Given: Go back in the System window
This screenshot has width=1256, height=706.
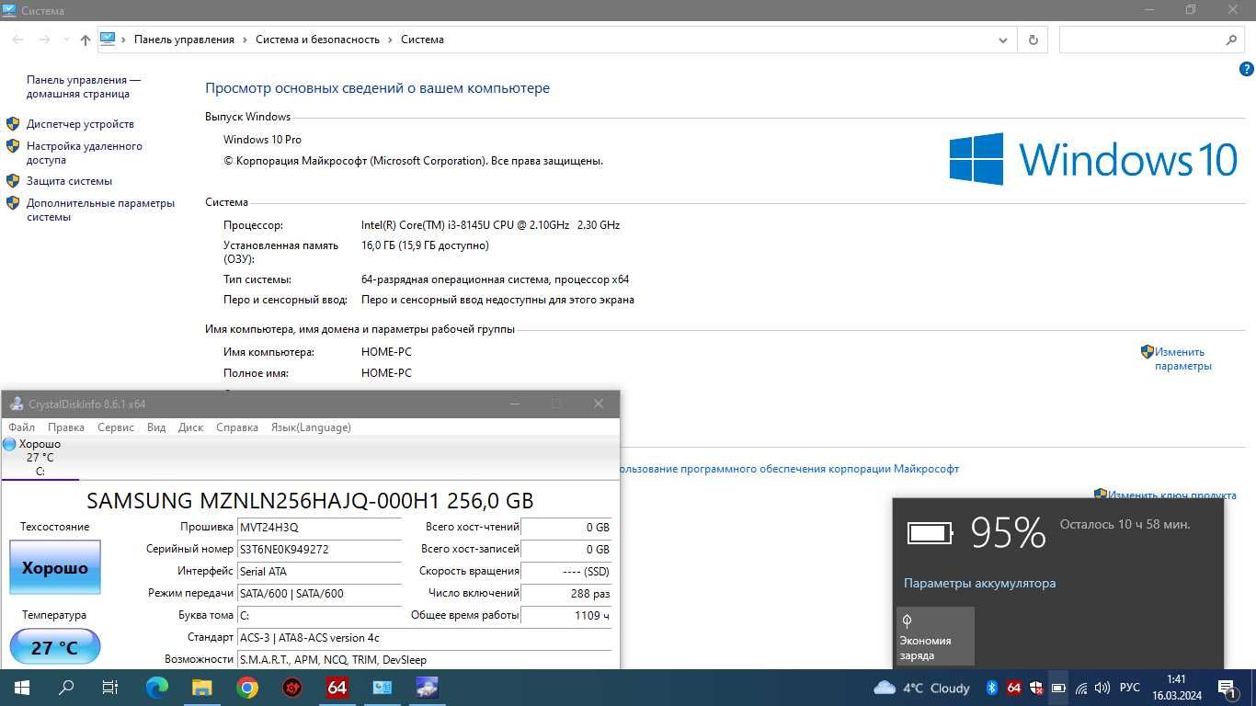Looking at the screenshot, I should [x=17, y=40].
